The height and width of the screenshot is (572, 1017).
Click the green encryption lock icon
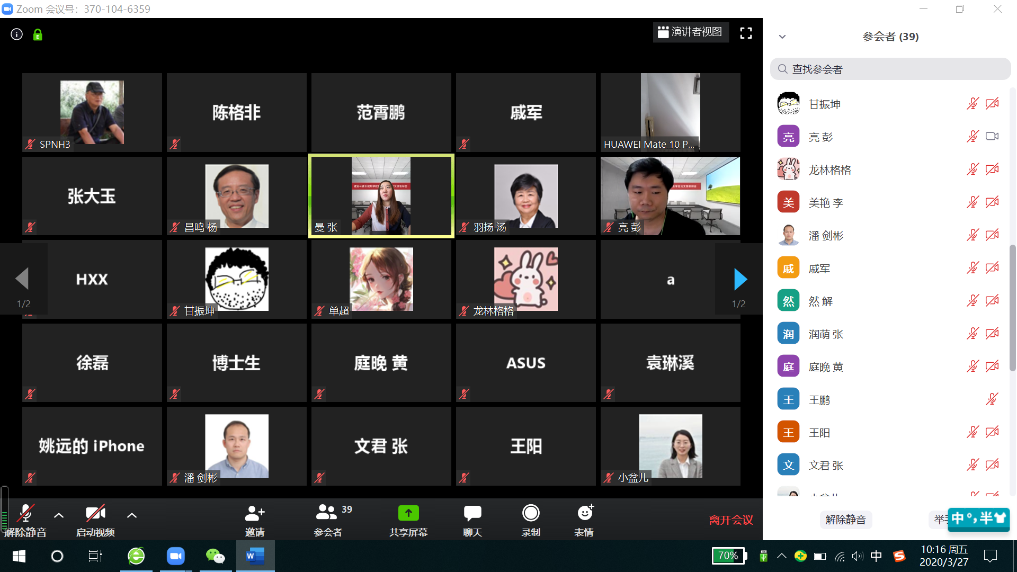click(38, 35)
